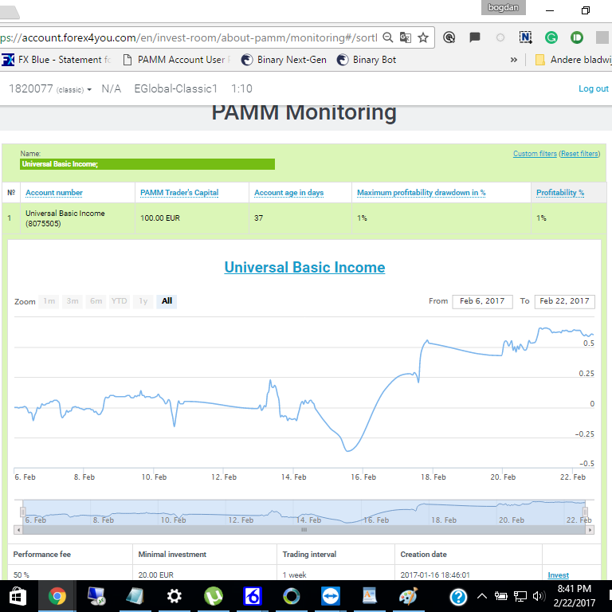This screenshot has height=612, width=612.
Task: Click the zoom magnifier icon in address bar
Action: pyautogui.click(x=387, y=37)
